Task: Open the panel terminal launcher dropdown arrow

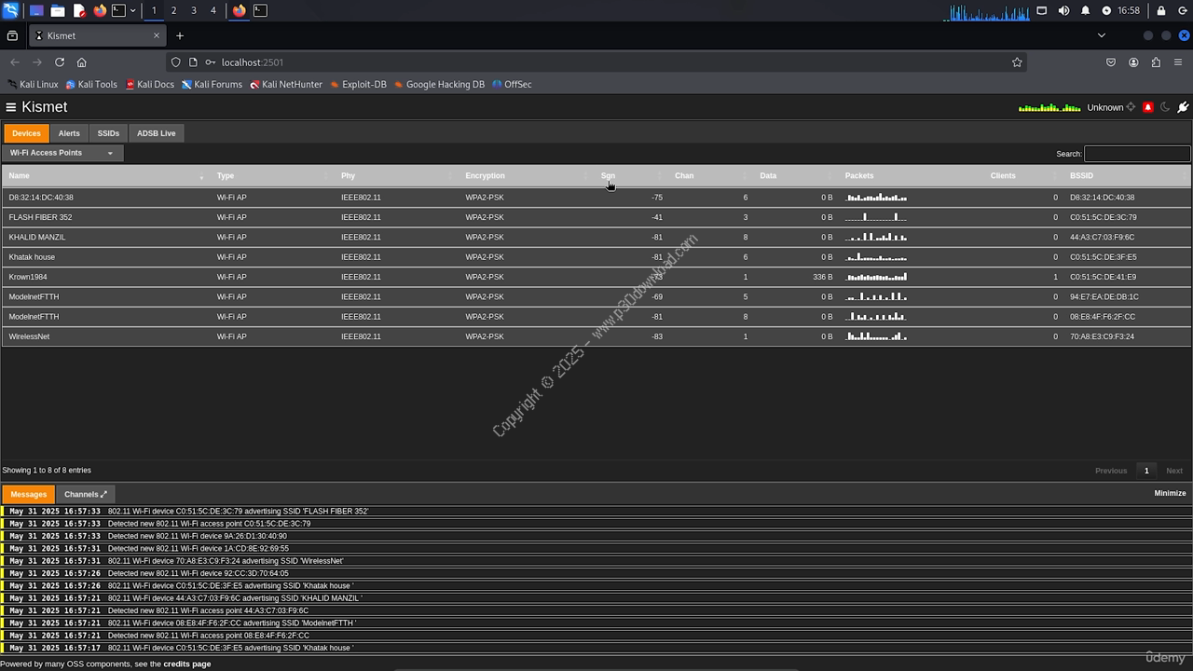Action: tap(133, 10)
